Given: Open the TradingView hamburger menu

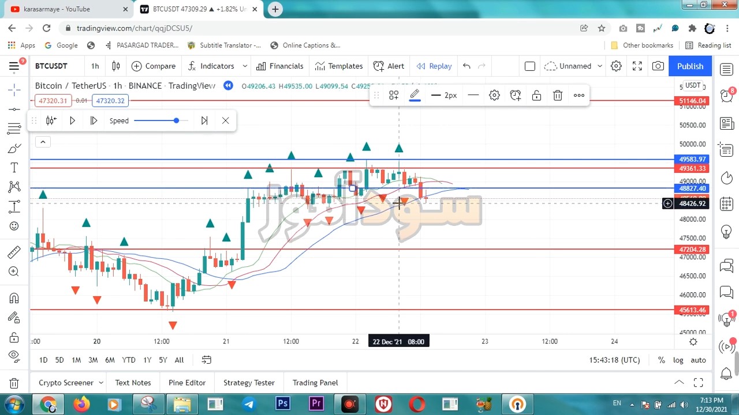Looking at the screenshot, I should point(14,66).
